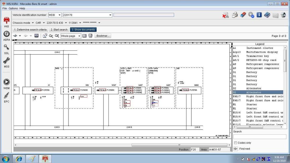Expand the Whole page zoom dropdown
Image resolution: width=290 pixels, height=163 pixels.
(x=79, y=36)
